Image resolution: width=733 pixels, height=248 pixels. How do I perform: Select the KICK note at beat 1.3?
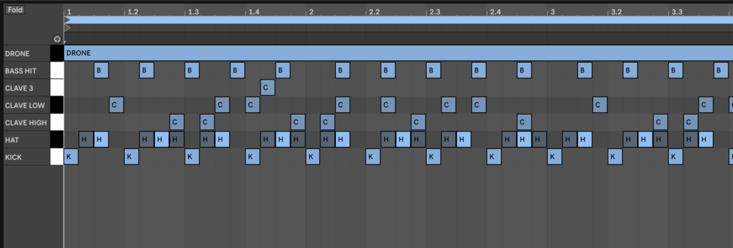192,157
